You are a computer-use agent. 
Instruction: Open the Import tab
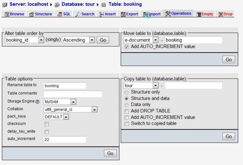(x=152, y=14)
